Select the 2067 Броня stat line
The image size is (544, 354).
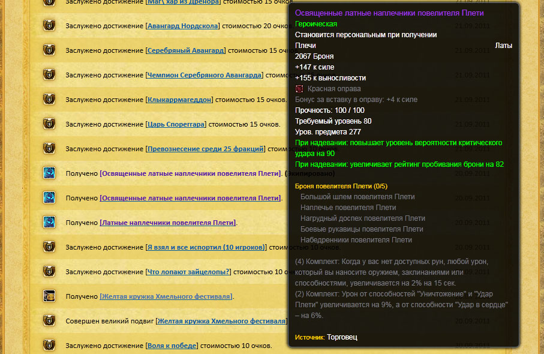(x=314, y=56)
